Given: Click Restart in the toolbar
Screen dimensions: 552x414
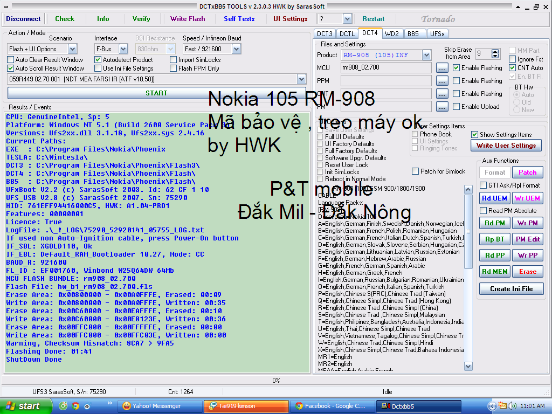Looking at the screenshot, I should point(373,19).
